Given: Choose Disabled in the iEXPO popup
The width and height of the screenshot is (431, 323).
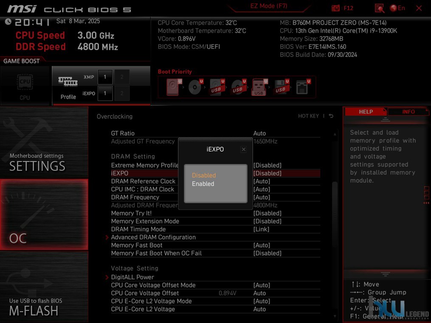Looking at the screenshot, I should tap(204, 175).
